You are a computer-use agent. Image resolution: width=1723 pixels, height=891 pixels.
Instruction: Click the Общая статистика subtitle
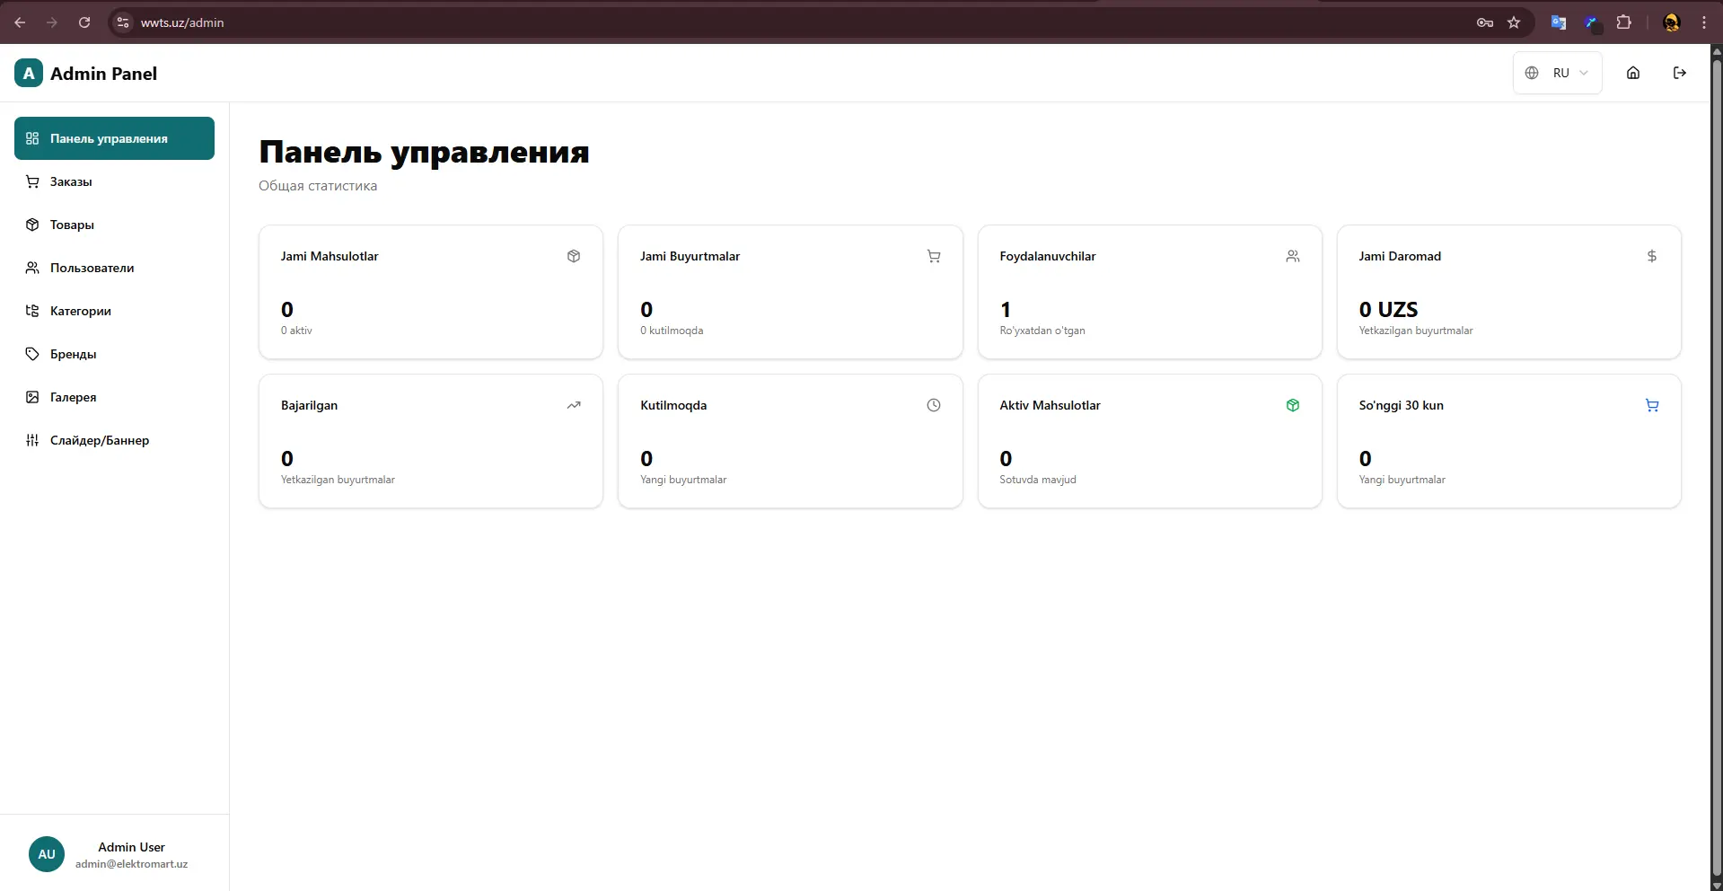[x=318, y=186]
